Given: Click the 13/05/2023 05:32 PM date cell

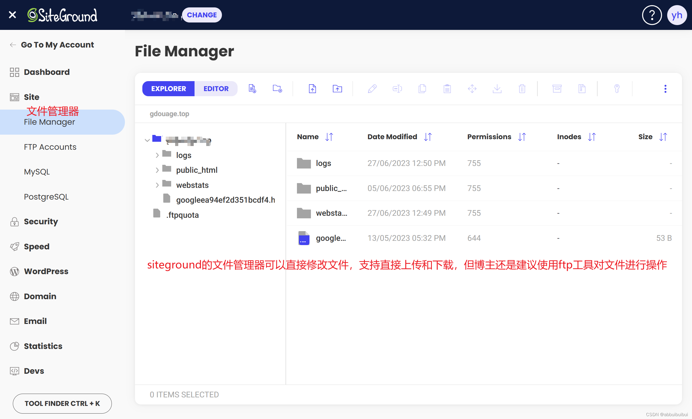Looking at the screenshot, I should 406,238.
